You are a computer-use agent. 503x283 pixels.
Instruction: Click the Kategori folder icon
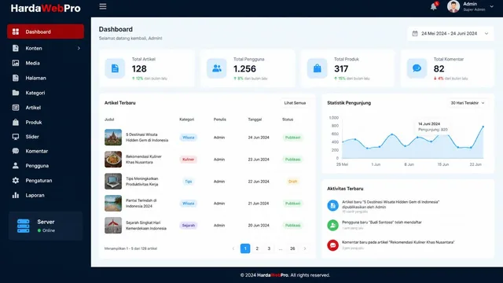pyautogui.click(x=16, y=93)
